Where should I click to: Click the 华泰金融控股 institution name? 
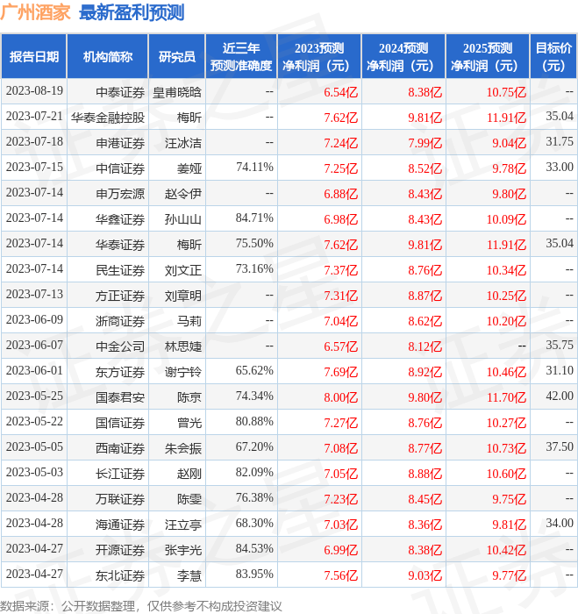click(108, 117)
